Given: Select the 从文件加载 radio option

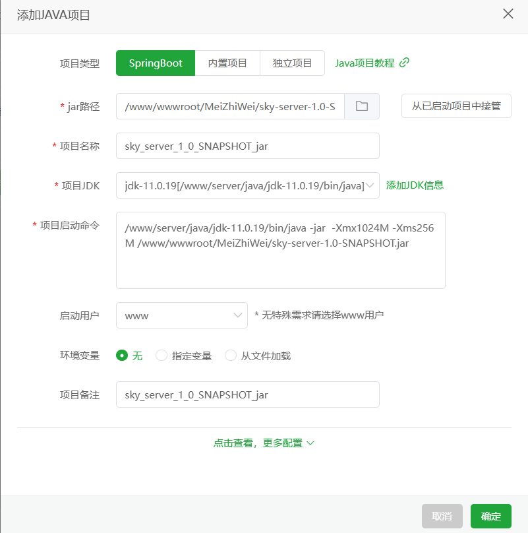Looking at the screenshot, I should click(258, 356).
